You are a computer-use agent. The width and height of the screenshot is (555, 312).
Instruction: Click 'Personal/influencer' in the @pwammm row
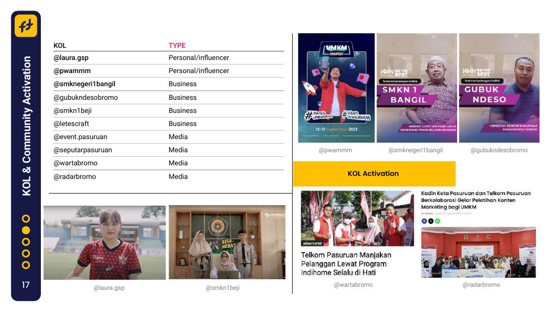199,71
